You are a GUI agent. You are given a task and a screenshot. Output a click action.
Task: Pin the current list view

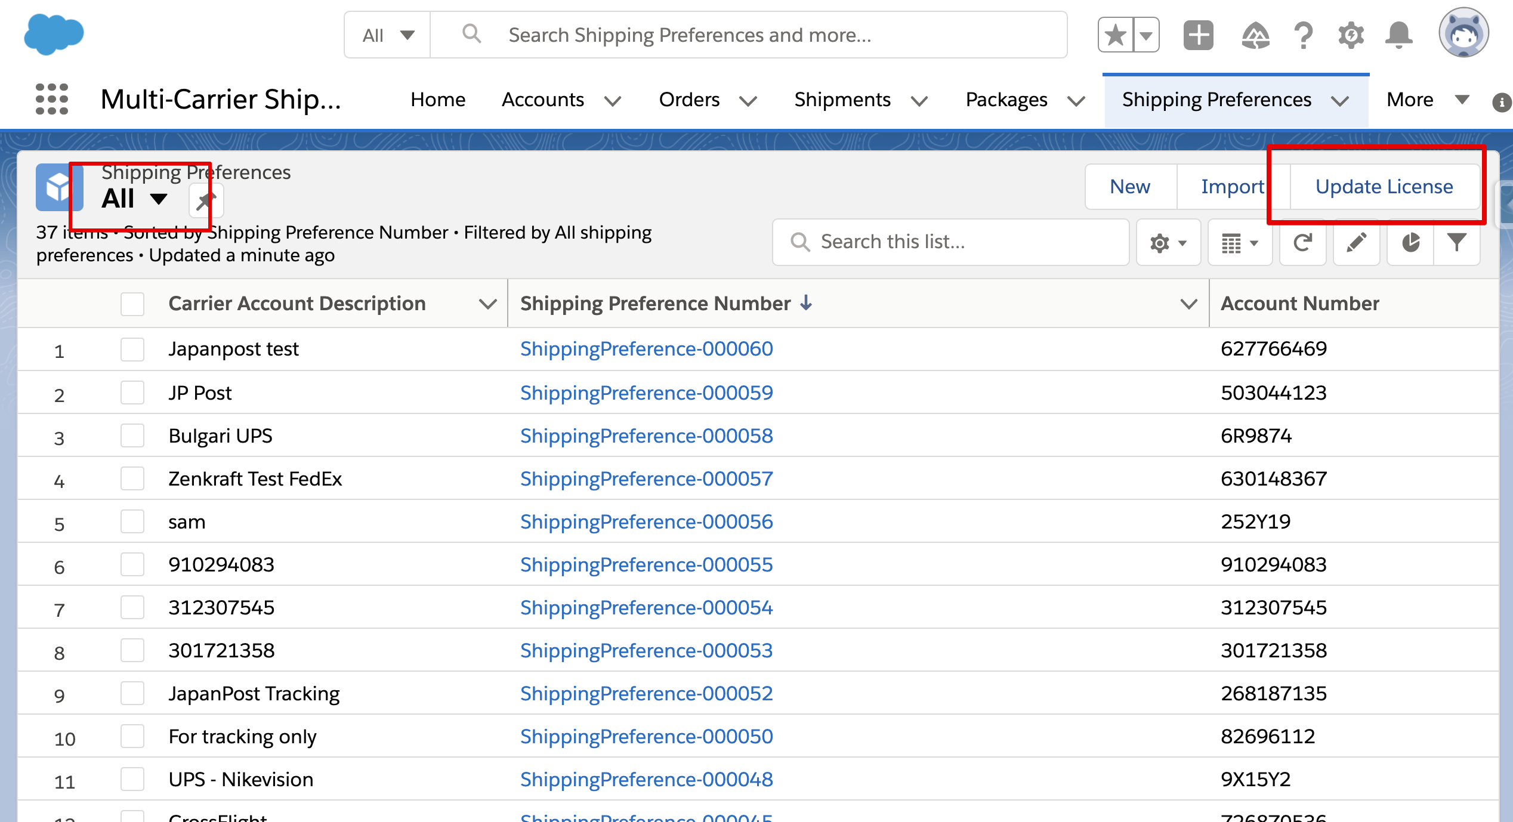[x=206, y=200]
